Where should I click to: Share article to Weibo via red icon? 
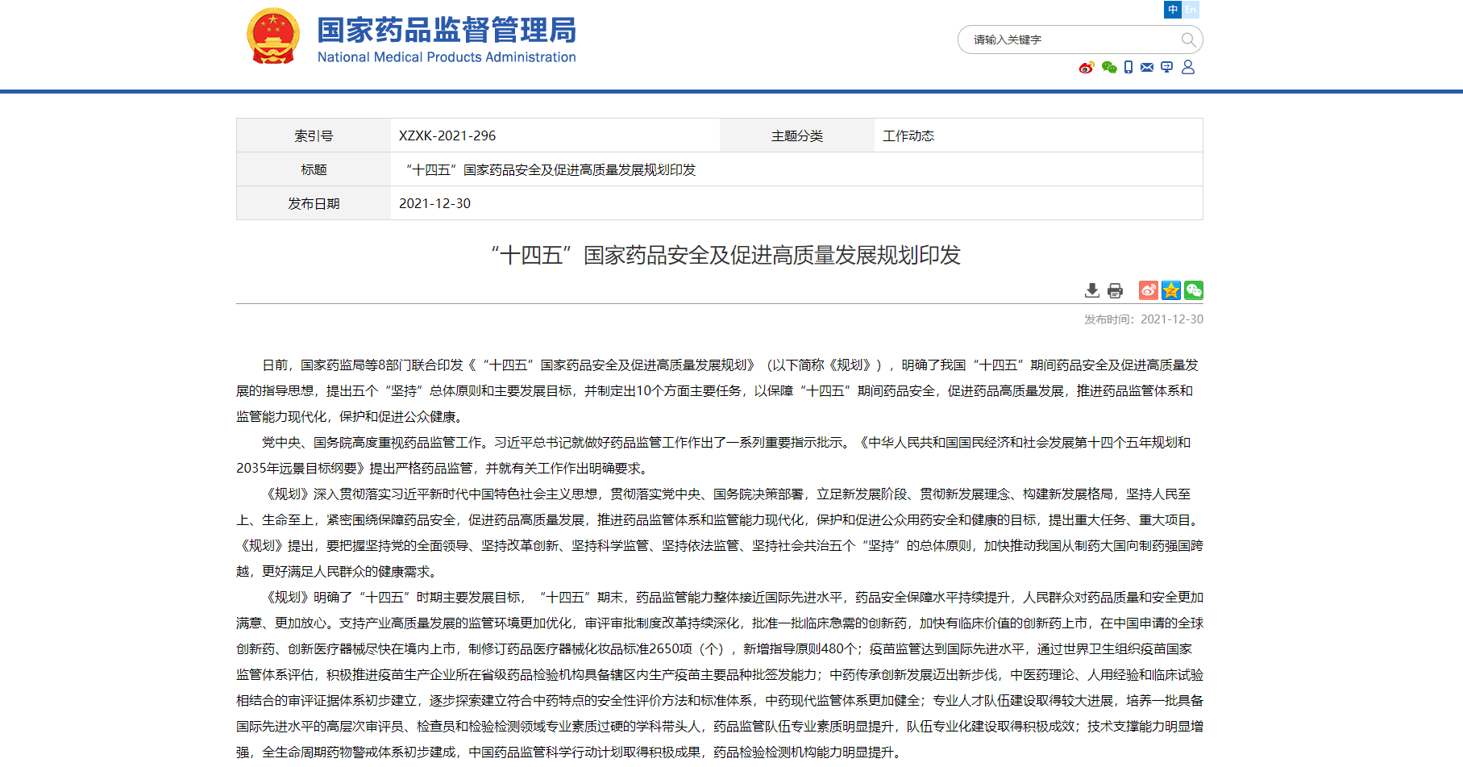1149,290
